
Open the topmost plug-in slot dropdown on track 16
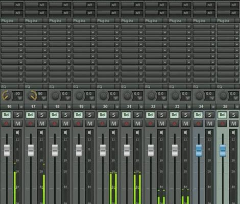tap(21, 27)
